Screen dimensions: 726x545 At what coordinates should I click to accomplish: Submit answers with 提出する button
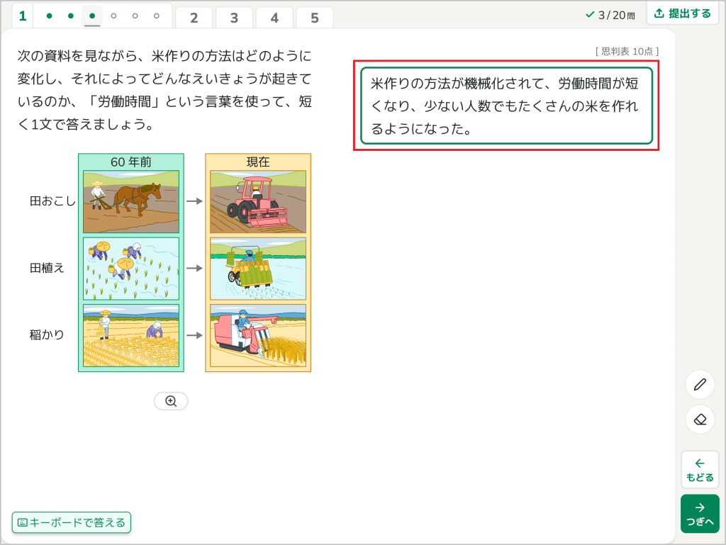click(683, 13)
